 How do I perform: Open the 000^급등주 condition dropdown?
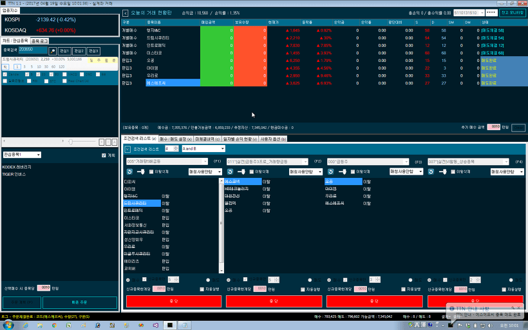(x=368, y=162)
